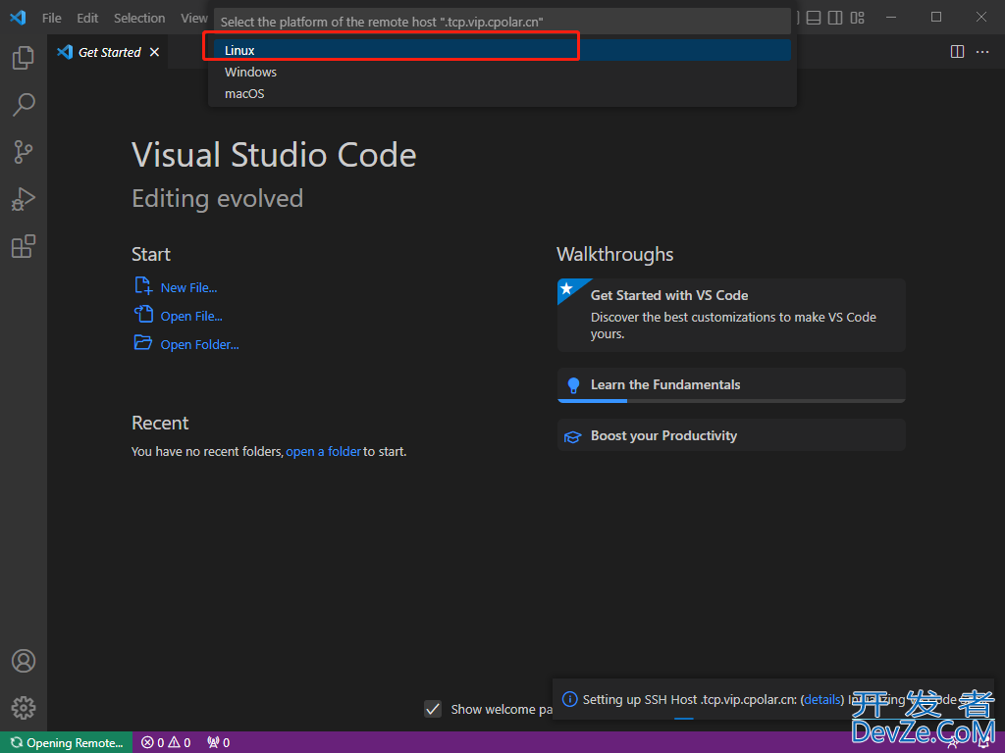Screen dimensions: 1005x753
Task: Click the forwarded ports status indicator
Action: (219, 743)
